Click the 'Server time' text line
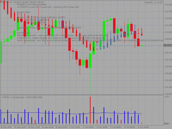The image size is (172, 129). pos(35,23)
